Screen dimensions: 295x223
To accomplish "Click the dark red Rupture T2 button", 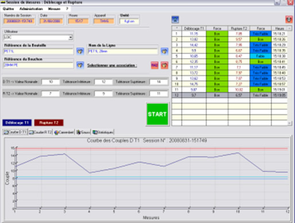I will click(x=49, y=123).
